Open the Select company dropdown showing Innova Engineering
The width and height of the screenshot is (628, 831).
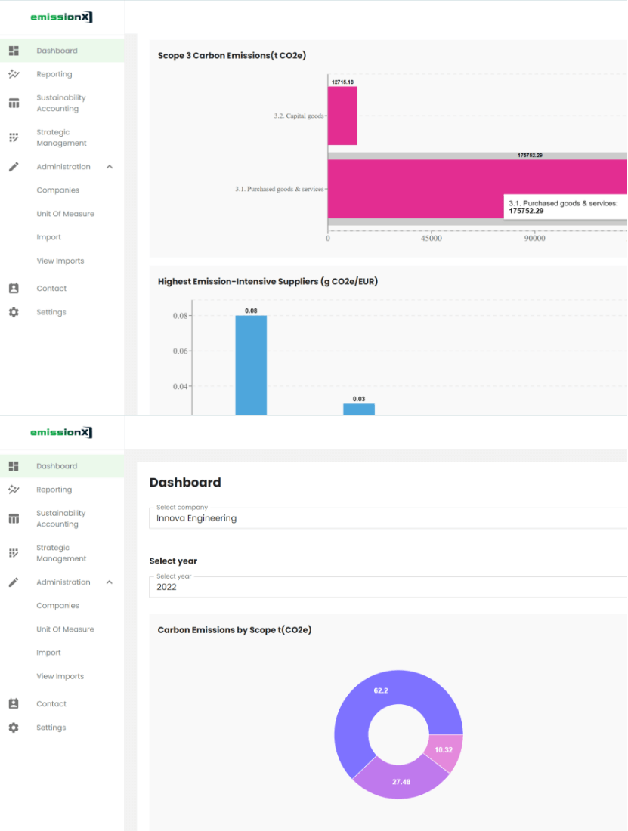click(x=388, y=518)
